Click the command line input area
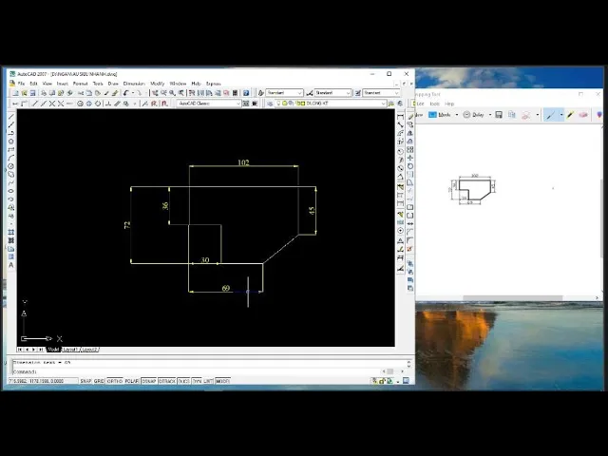The height and width of the screenshot is (456, 608). point(190,371)
